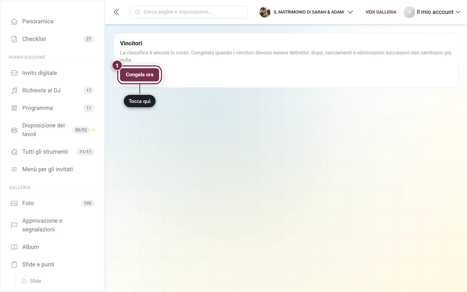Click the Richieste al DJ music note icon
Screen dimensions: 467x292
click(14, 91)
